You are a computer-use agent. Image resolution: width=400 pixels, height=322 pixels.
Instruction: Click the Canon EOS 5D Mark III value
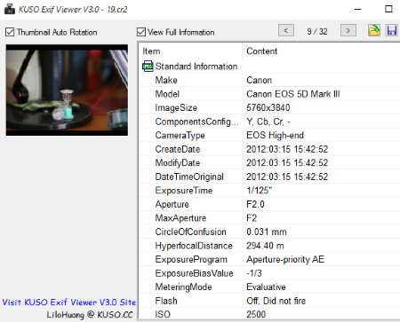tap(293, 94)
